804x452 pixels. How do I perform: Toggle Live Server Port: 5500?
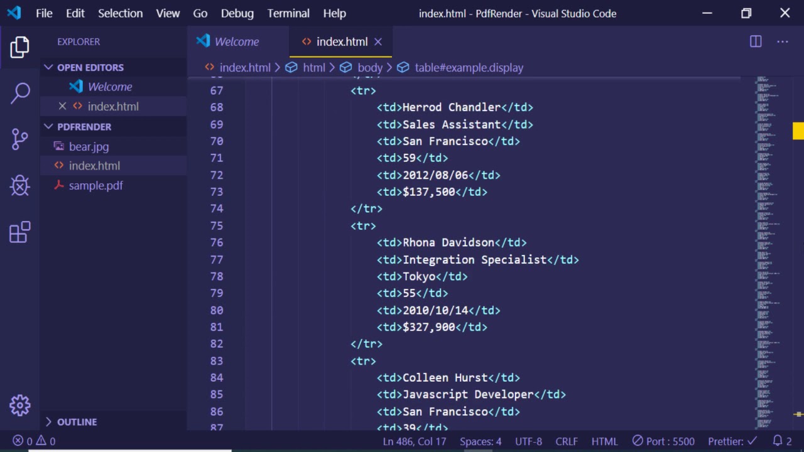tap(663, 441)
